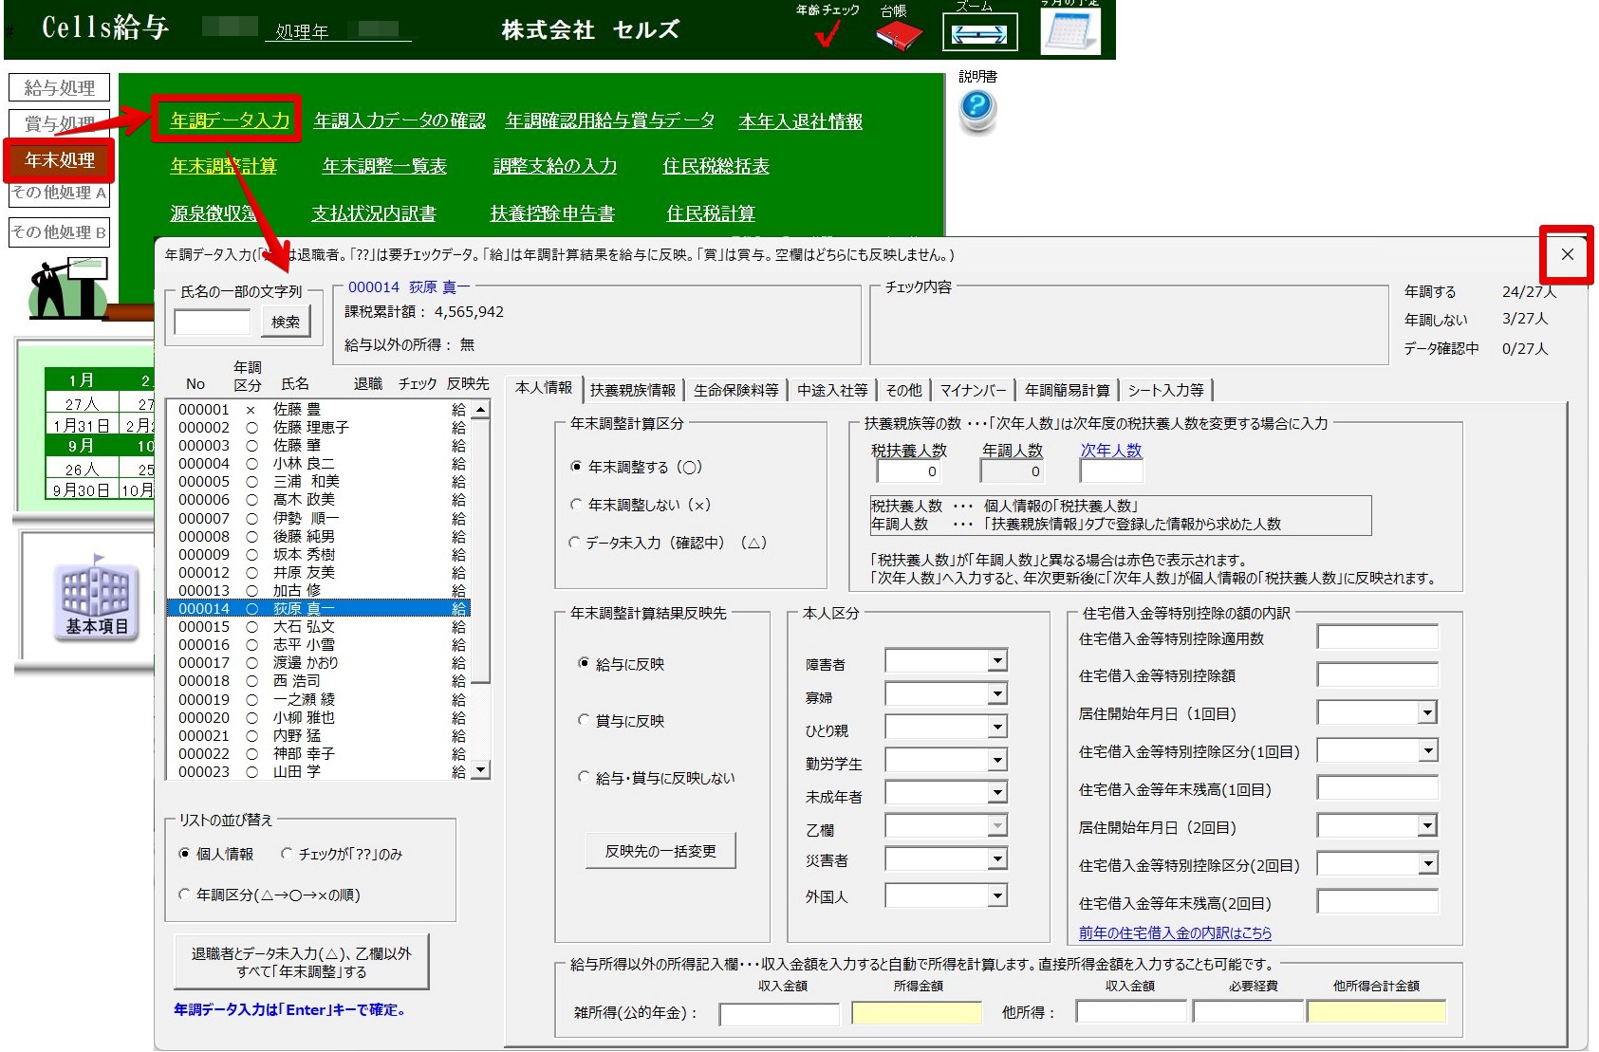
Task: Click the 基本項目 building icon
Action: (x=96, y=598)
